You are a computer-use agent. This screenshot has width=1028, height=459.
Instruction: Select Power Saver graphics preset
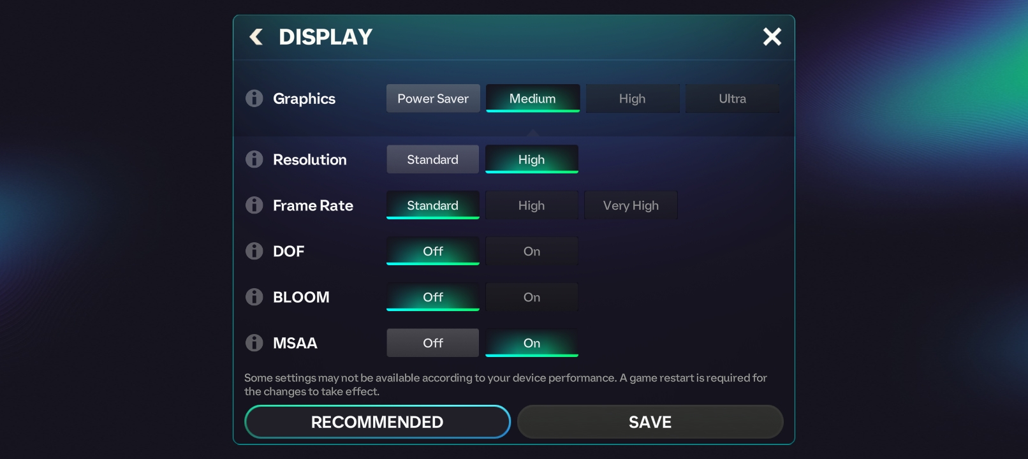click(433, 99)
